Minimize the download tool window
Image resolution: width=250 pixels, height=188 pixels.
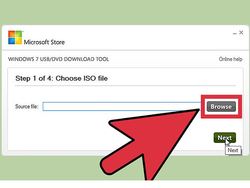coord(234,33)
